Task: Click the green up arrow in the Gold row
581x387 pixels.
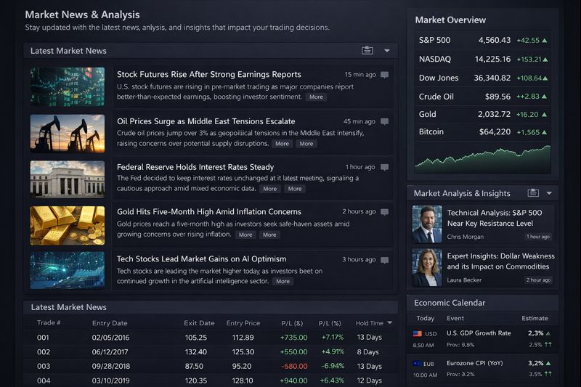Action: tap(544, 115)
